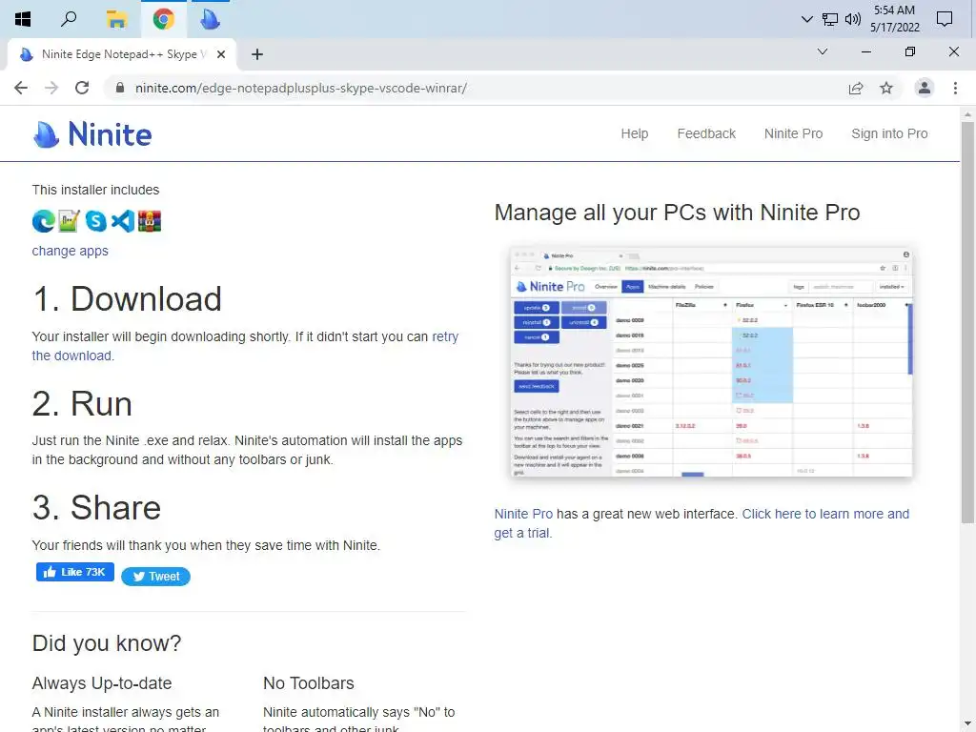
Task: Go back to previous page
Action: [21, 88]
